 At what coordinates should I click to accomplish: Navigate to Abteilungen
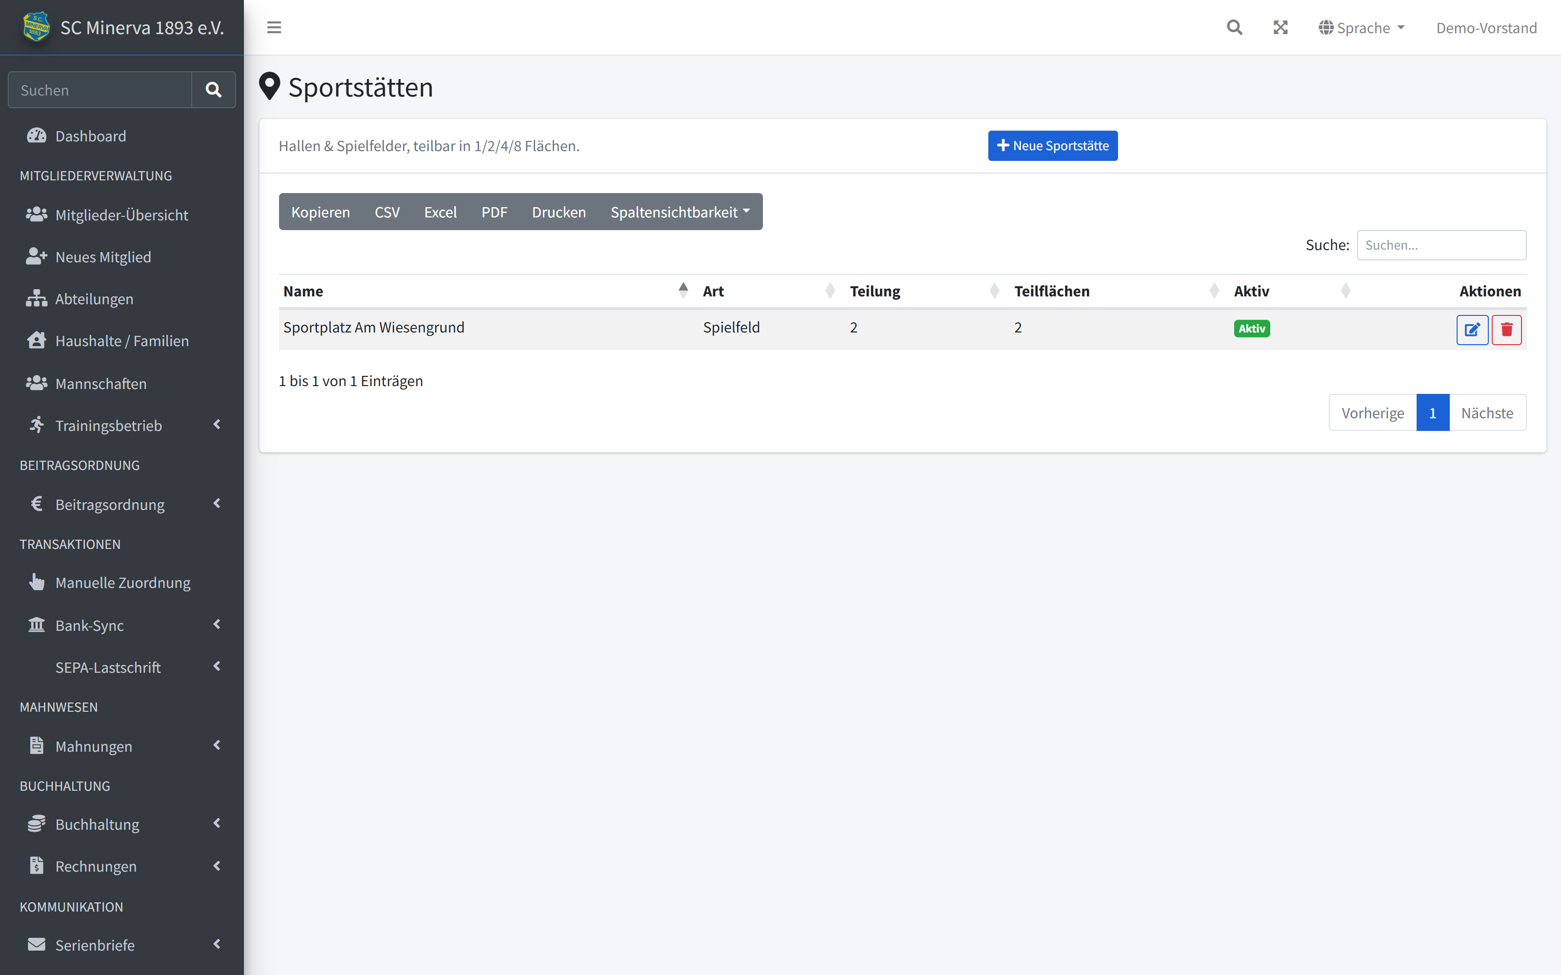(x=122, y=298)
